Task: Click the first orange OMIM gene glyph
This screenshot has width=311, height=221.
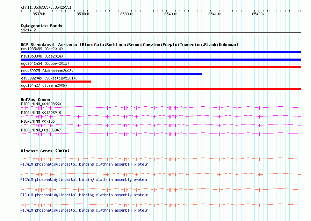Action: pos(161,159)
